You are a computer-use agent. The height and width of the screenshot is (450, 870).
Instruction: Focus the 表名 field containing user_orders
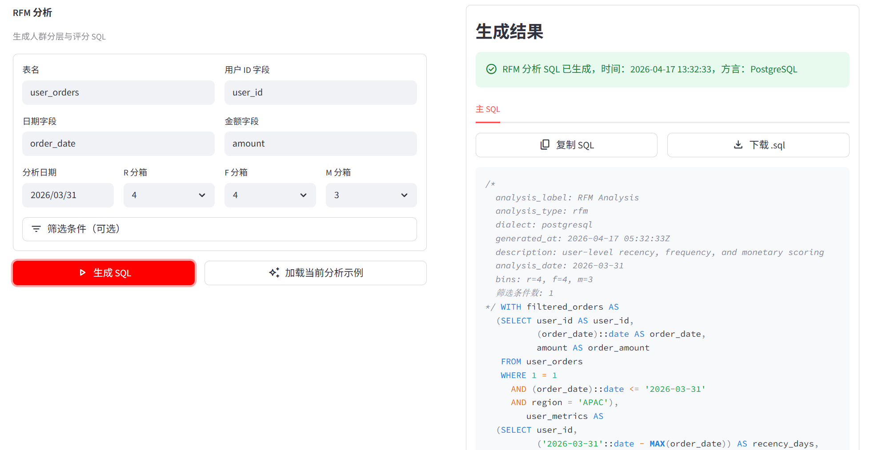[x=118, y=92]
